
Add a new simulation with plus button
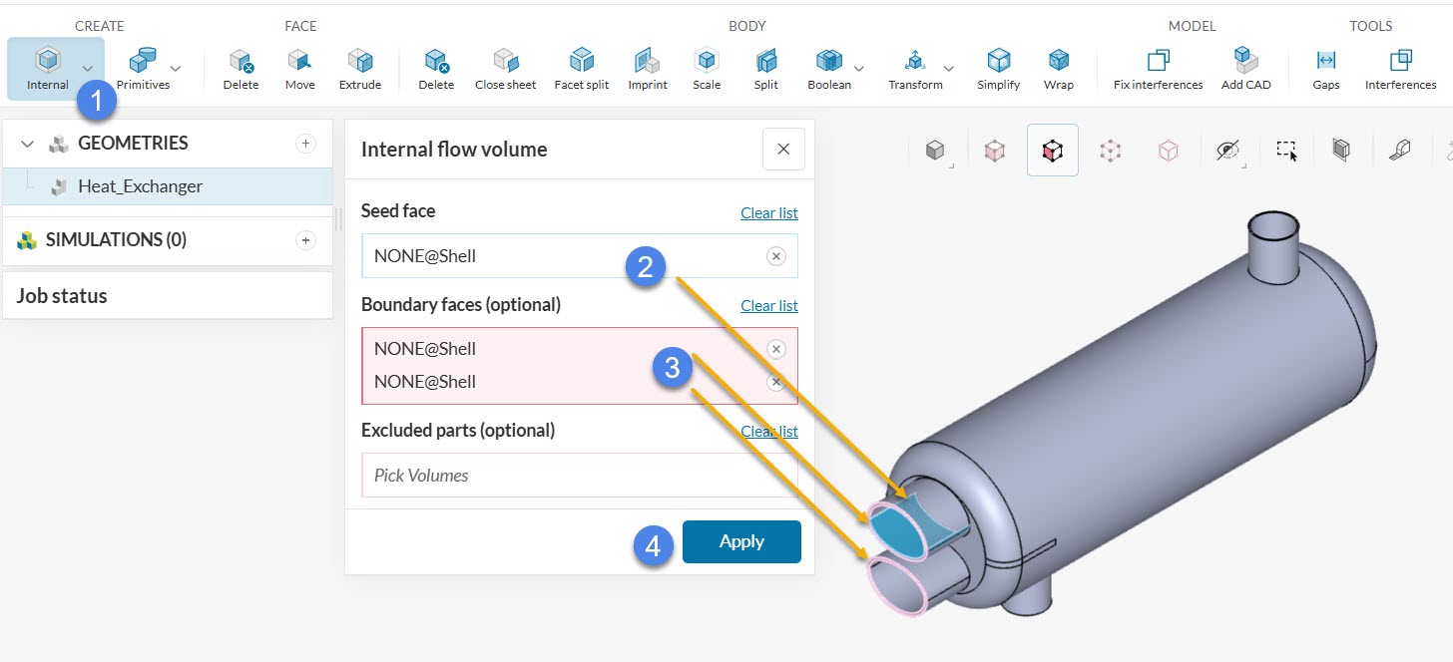click(x=306, y=240)
